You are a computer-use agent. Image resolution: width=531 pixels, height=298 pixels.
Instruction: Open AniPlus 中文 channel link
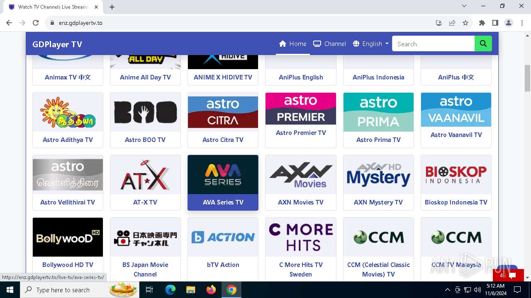pyautogui.click(x=456, y=77)
